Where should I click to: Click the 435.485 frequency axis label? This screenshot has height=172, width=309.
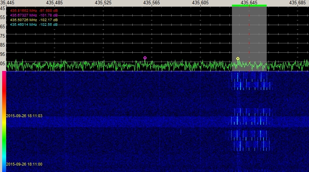(54, 3)
